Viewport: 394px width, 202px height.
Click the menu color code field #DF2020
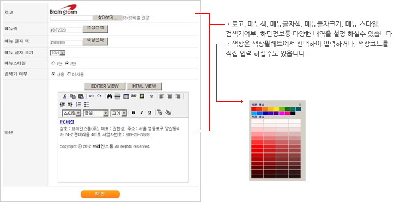[x=66, y=30]
